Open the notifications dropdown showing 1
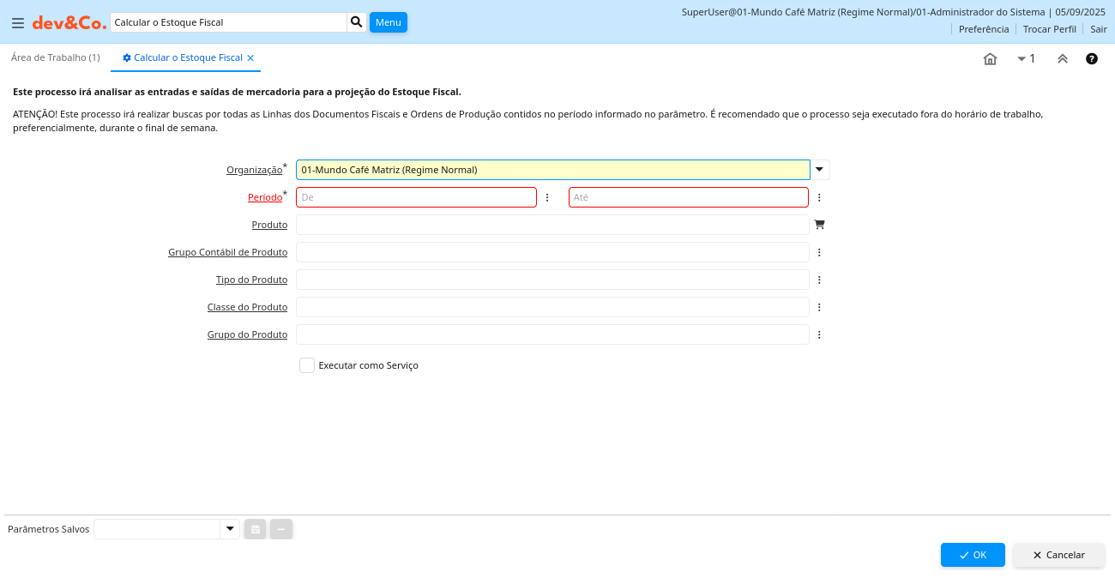This screenshot has height=578, width=1115. click(1026, 59)
